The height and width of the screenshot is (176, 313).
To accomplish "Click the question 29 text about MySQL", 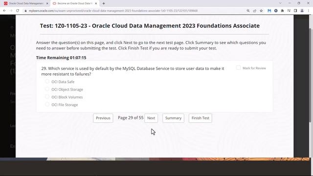I will (x=133, y=71).
